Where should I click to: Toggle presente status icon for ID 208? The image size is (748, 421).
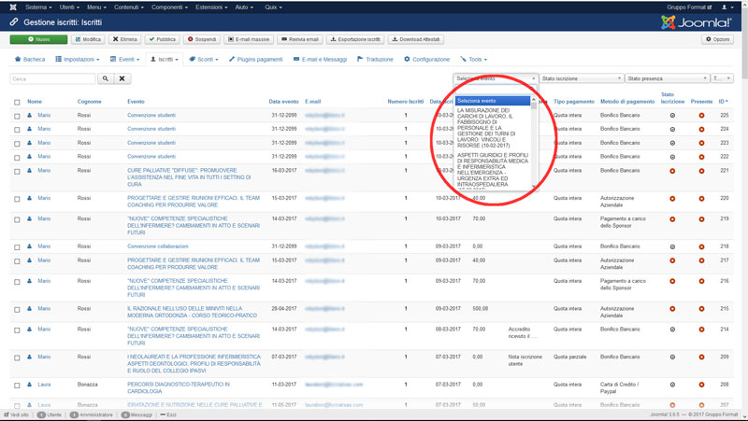702,385
